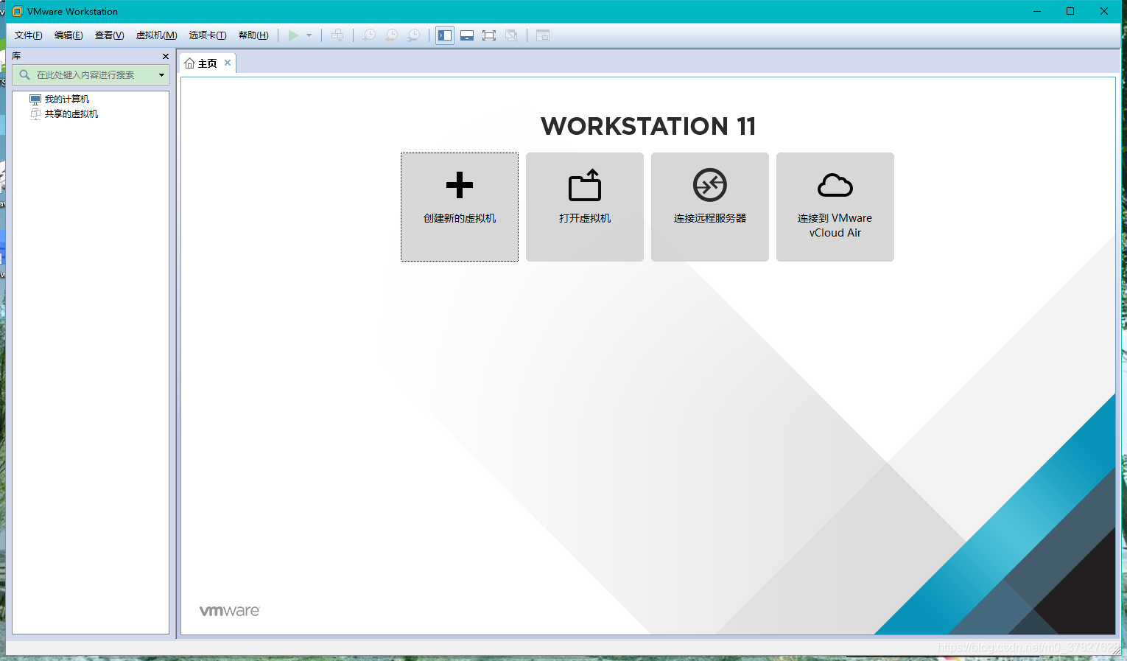Click the green Power On play icon

(x=293, y=35)
